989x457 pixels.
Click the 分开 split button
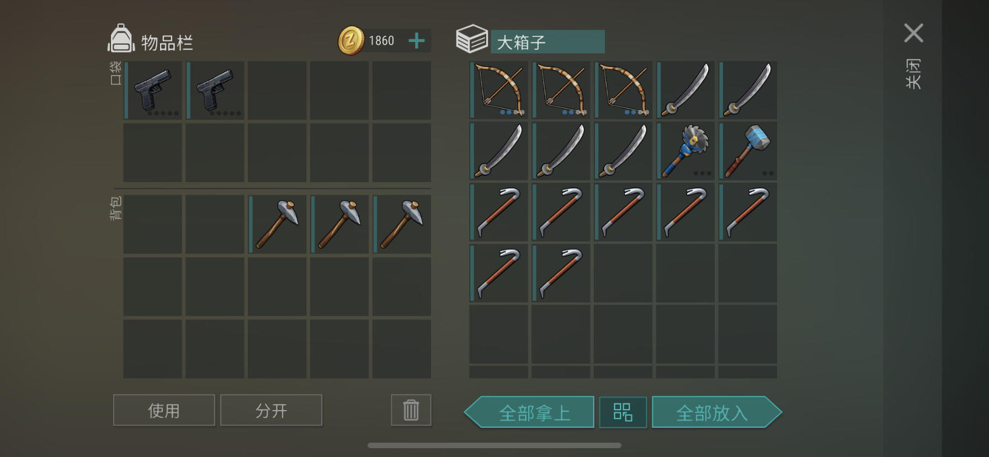tap(271, 410)
